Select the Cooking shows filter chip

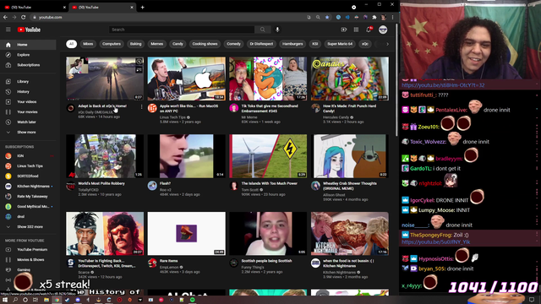(205, 44)
